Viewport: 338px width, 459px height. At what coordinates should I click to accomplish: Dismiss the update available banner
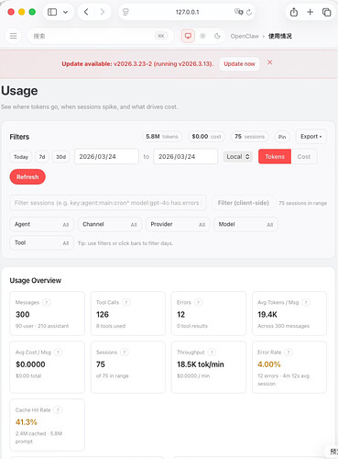point(269,62)
